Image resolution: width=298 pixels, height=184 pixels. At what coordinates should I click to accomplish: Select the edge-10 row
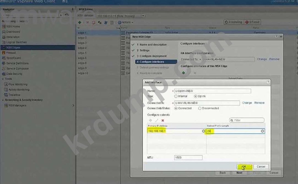pos(98,73)
